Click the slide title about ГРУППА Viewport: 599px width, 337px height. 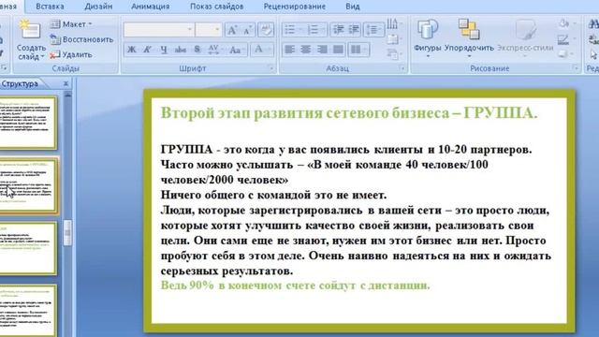click(349, 113)
